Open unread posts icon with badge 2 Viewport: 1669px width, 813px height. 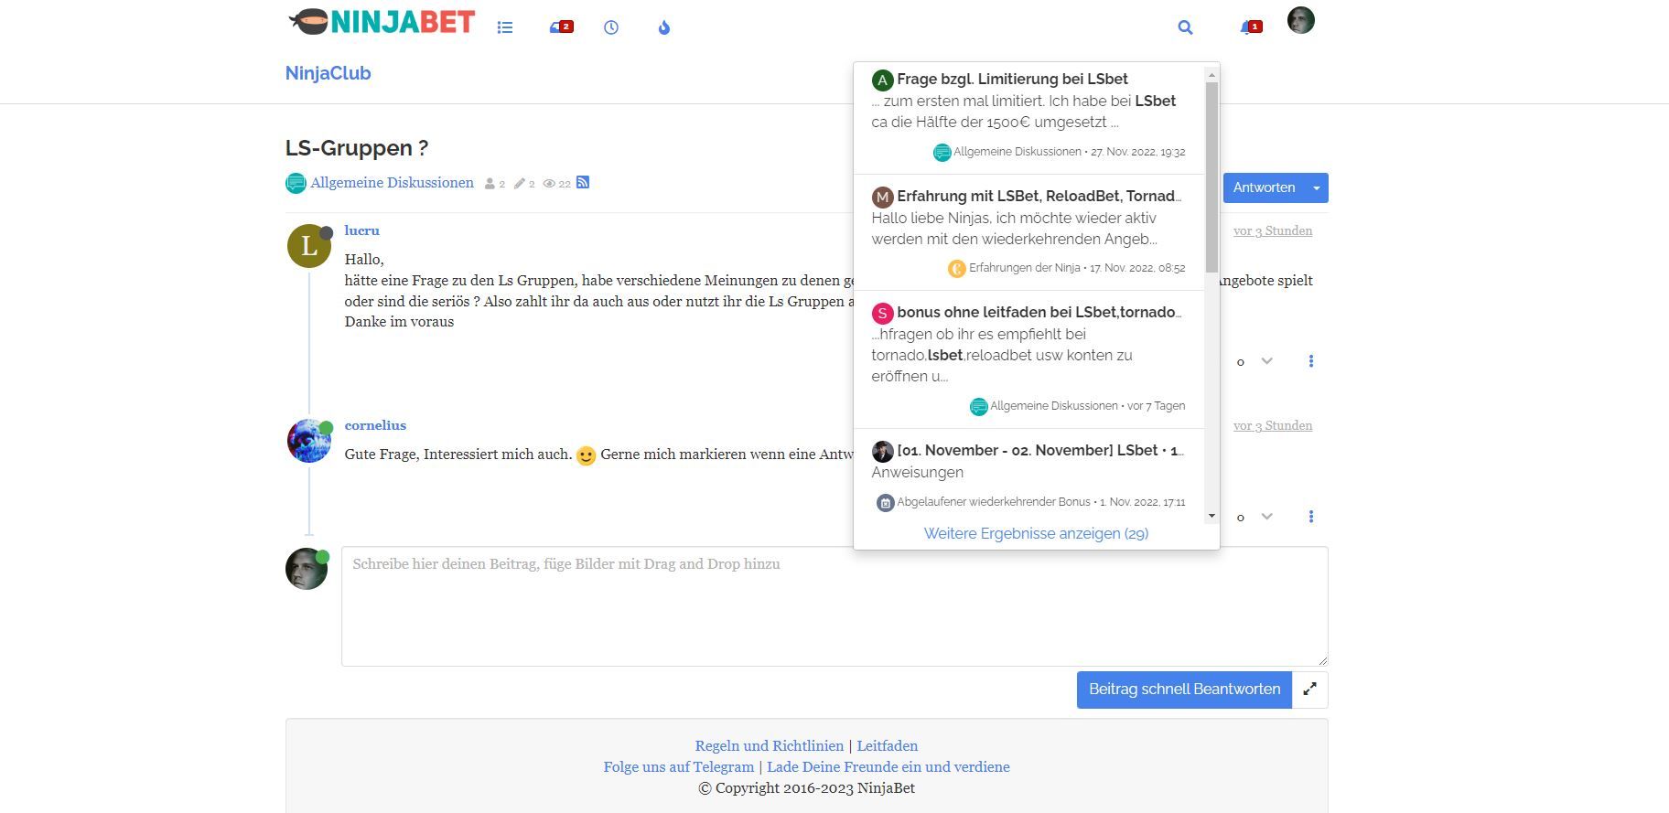[x=561, y=27]
